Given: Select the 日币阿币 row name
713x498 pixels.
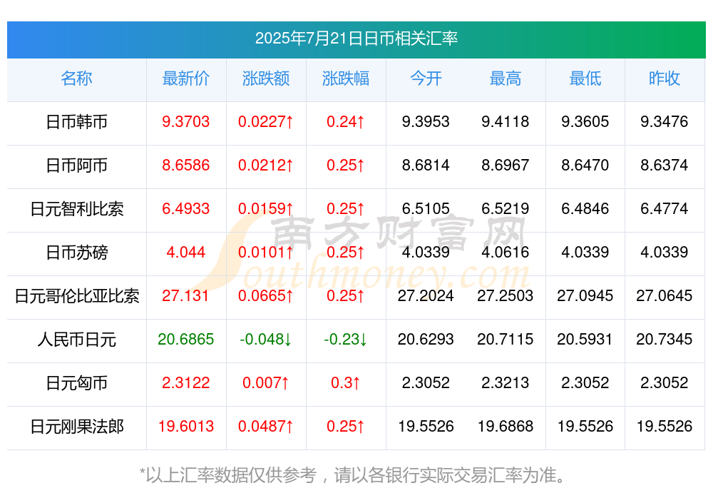Looking at the screenshot, I should pyautogui.click(x=76, y=166).
